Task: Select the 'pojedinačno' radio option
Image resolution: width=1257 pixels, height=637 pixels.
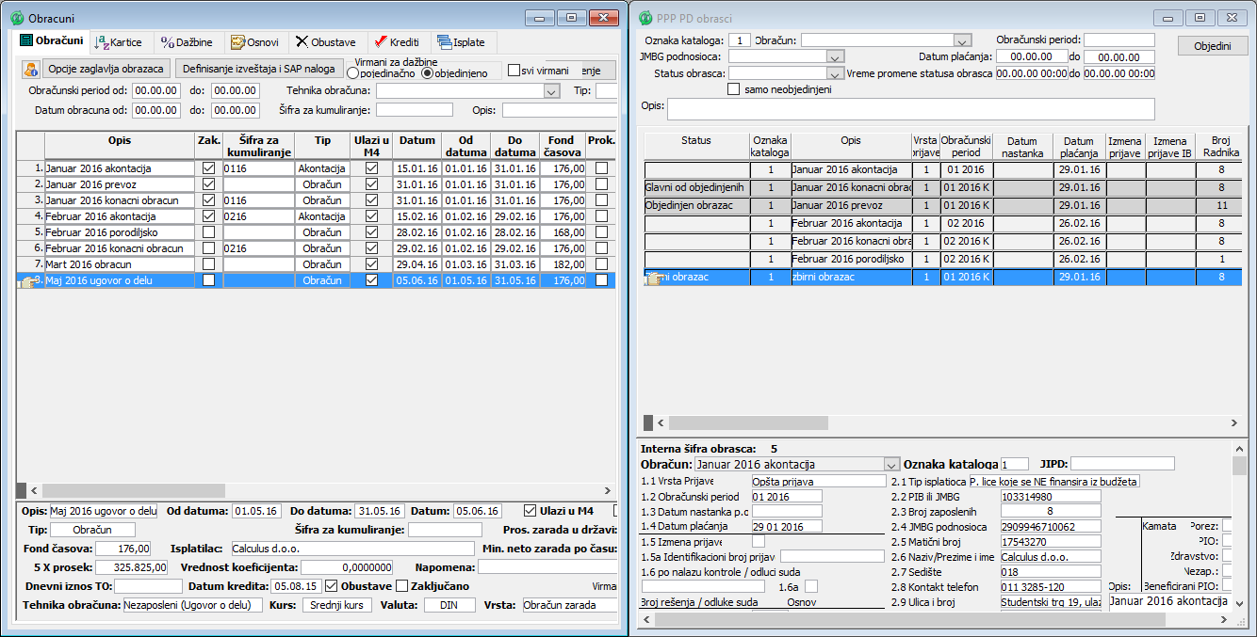Action: pos(353,73)
